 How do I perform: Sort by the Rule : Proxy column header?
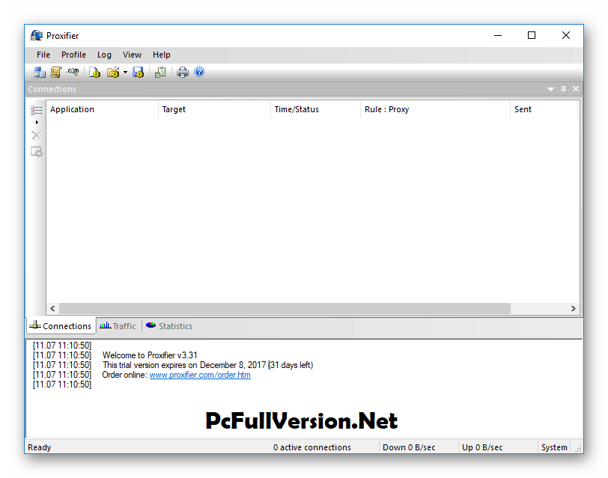coord(436,109)
